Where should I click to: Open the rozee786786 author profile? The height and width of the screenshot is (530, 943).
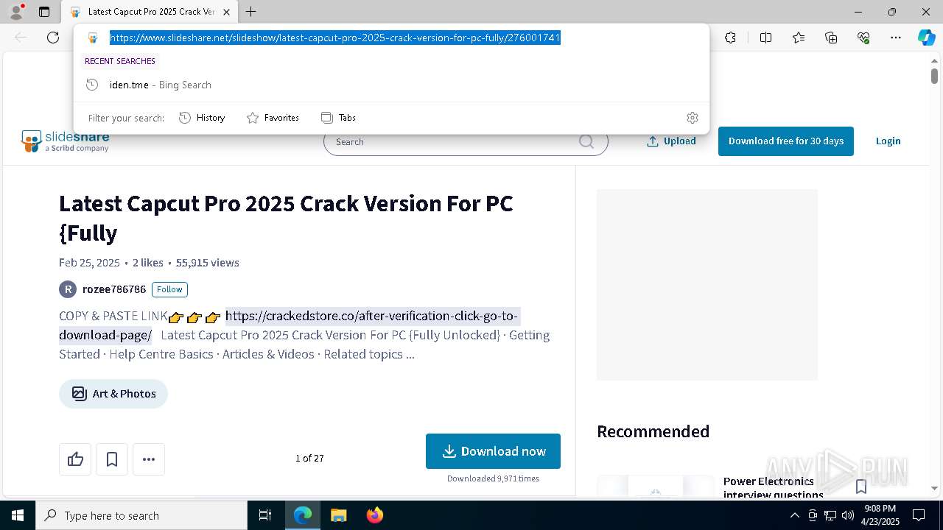coord(114,289)
